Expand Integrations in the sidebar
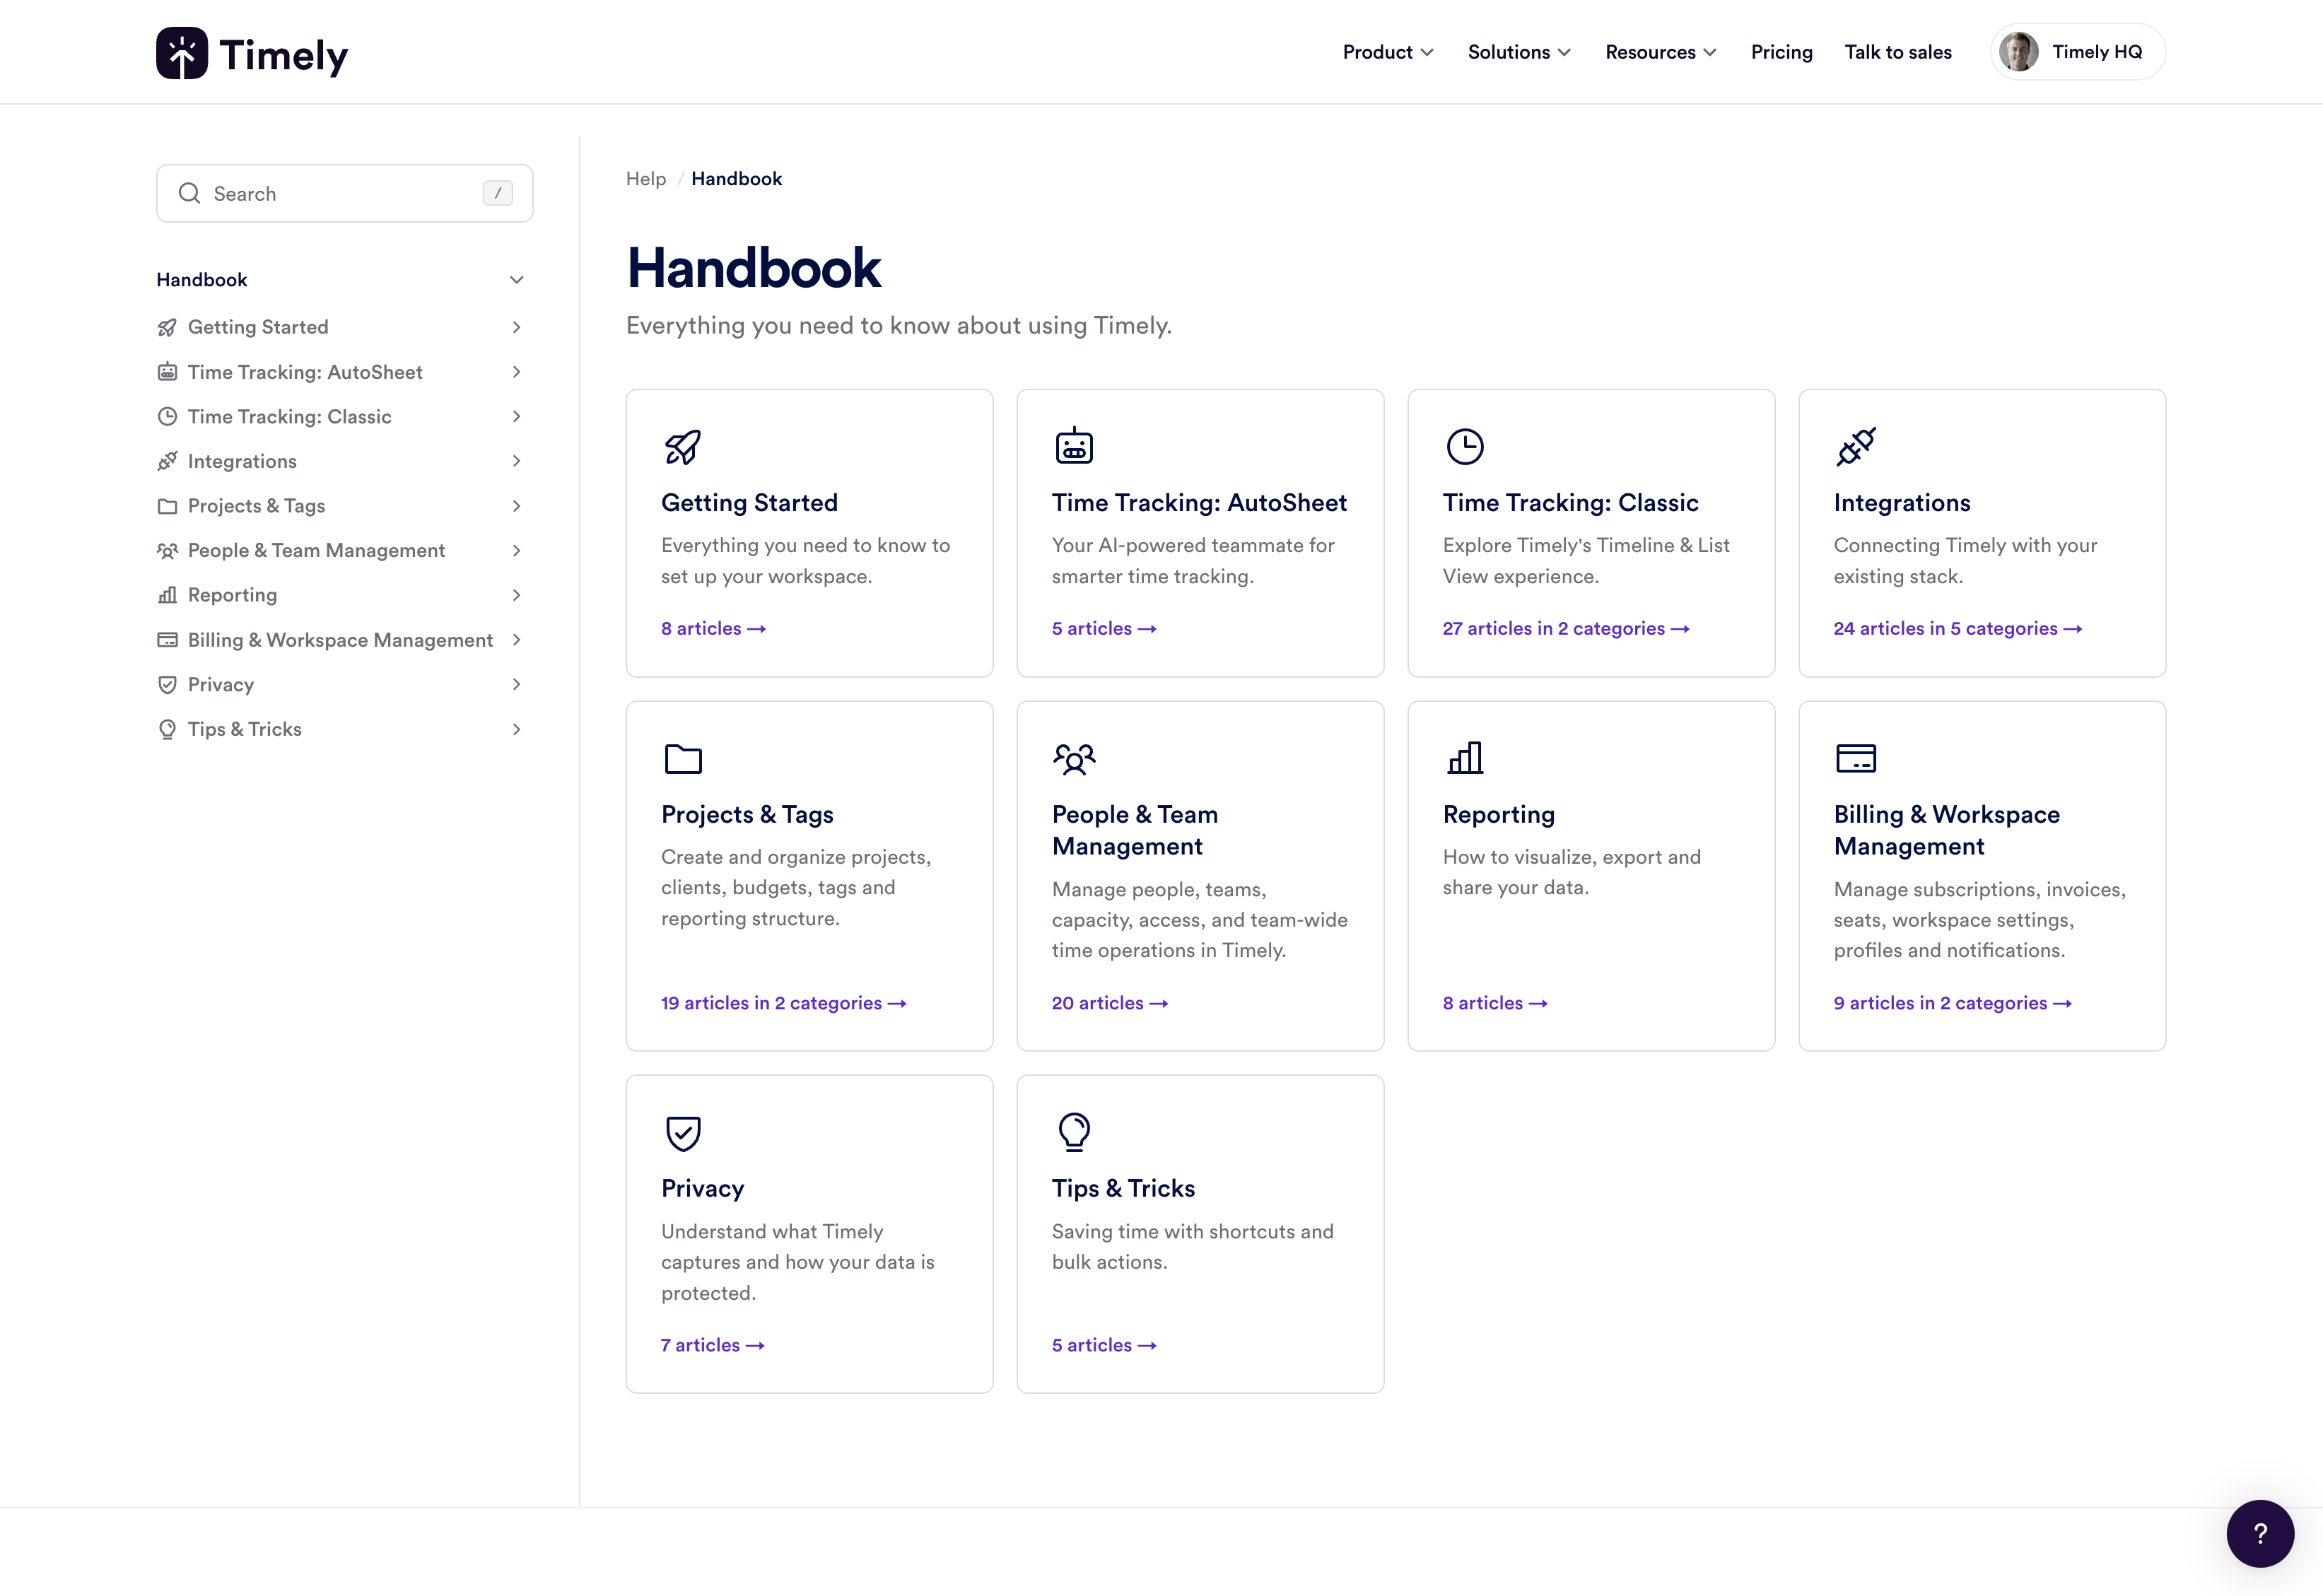 516,461
